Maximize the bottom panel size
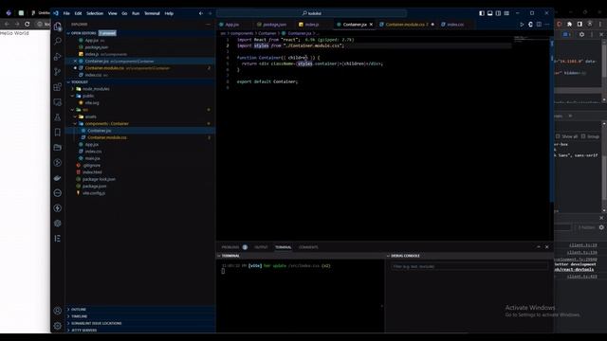 point(539,246)
